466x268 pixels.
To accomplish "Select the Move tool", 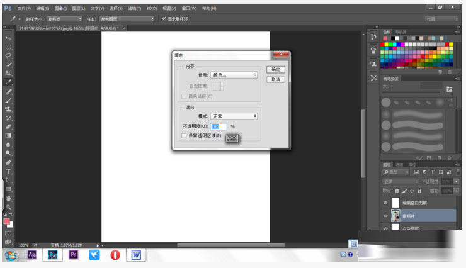I will pos(8,38).
